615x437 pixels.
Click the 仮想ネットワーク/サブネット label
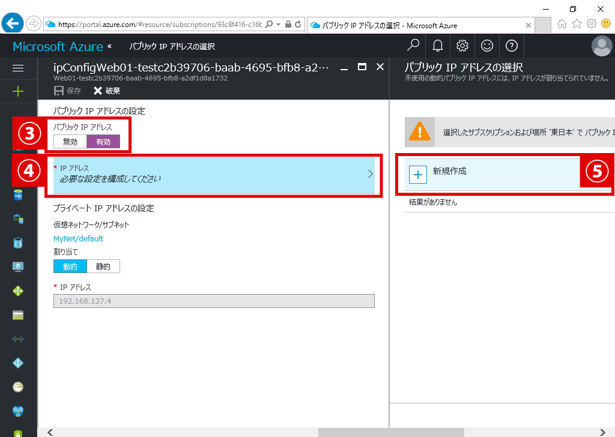[x=91, y=225]
